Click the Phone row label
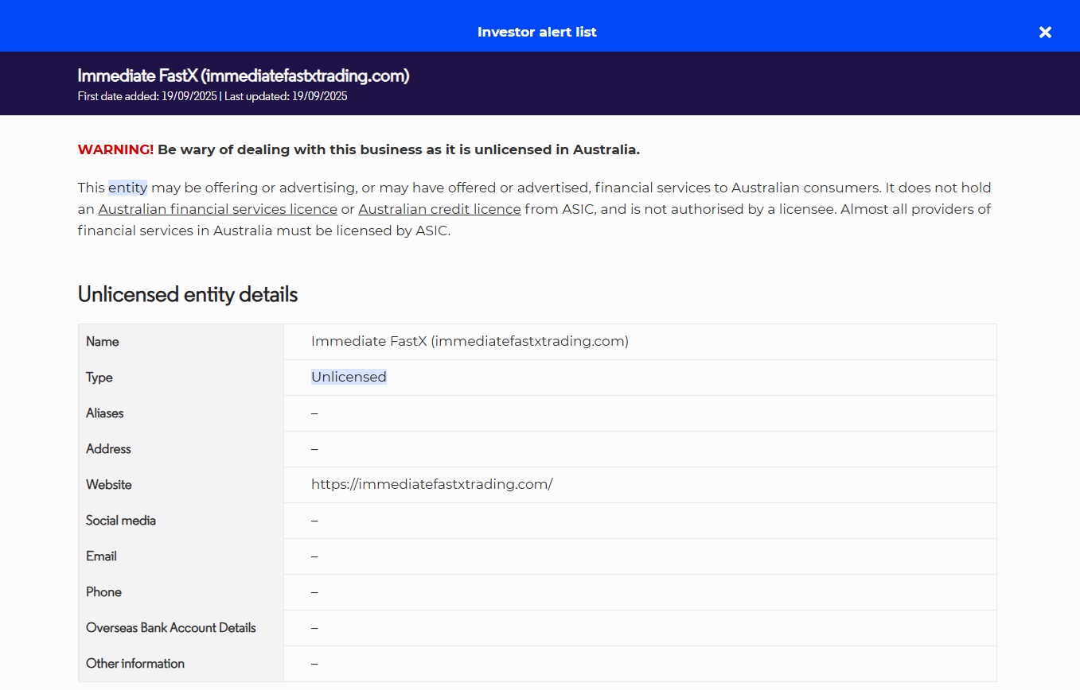 click(x=103, y=591)
